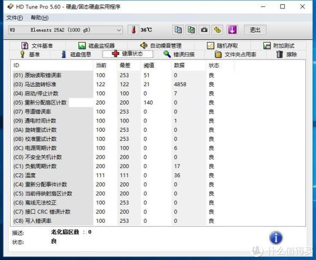
Task: Select the (C1) 负载周期计数 row
Action: [x=123, y=166]
